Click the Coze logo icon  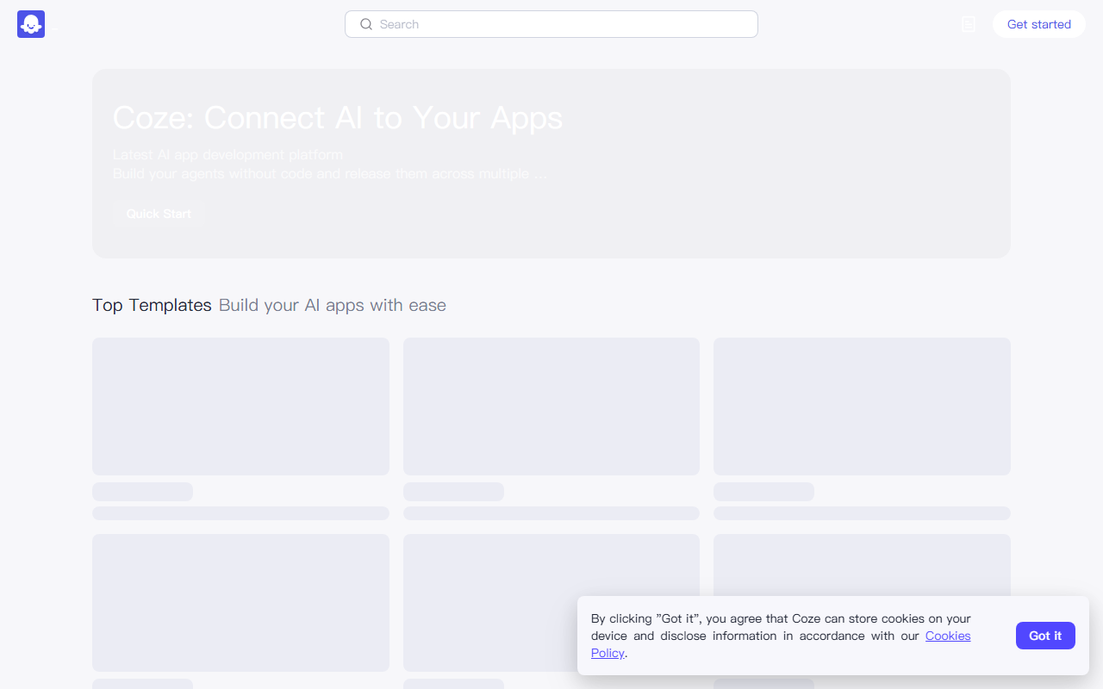(x=31, y=24)
